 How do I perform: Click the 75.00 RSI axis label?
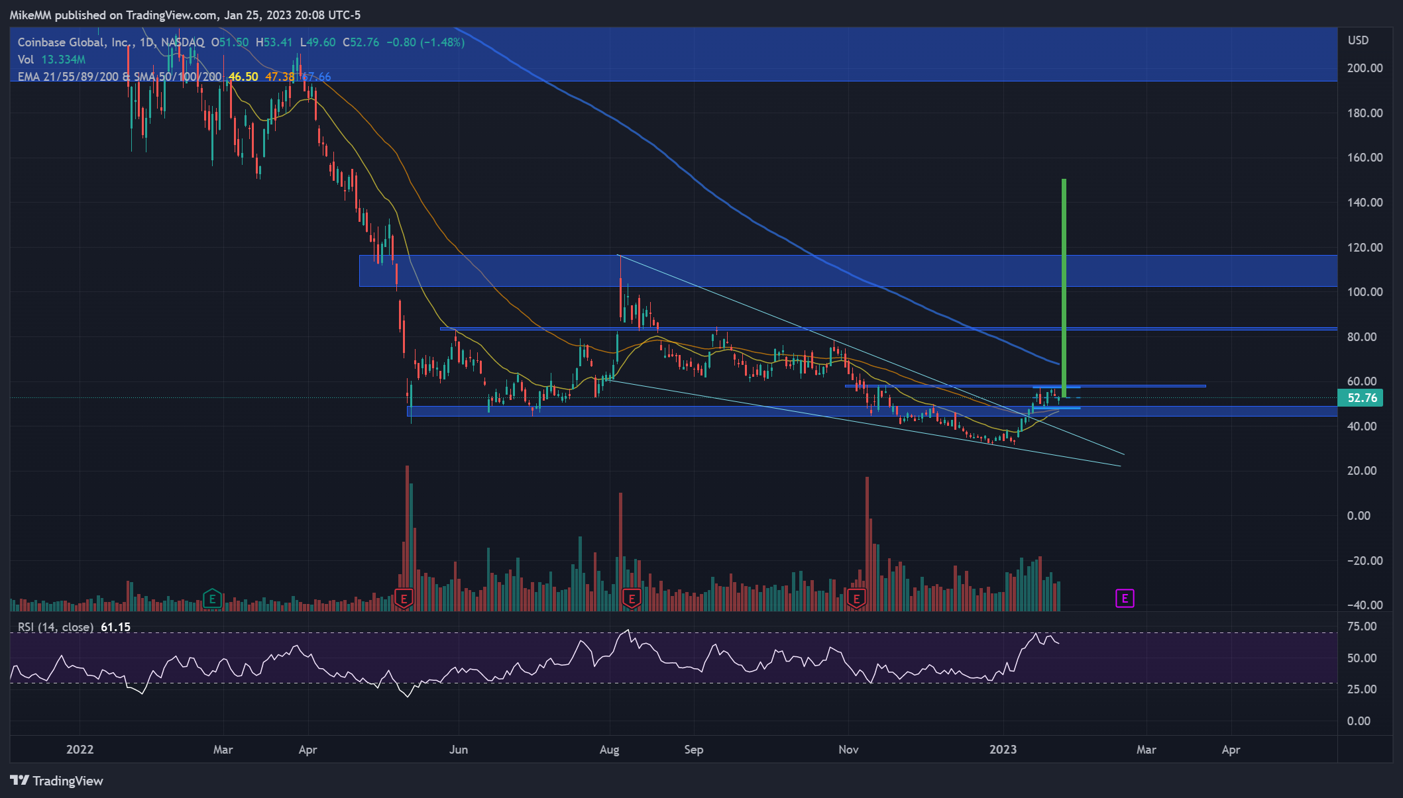[x=1362, y=626]
